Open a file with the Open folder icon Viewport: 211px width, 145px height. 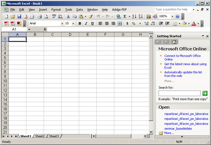(x=13, y=16)
